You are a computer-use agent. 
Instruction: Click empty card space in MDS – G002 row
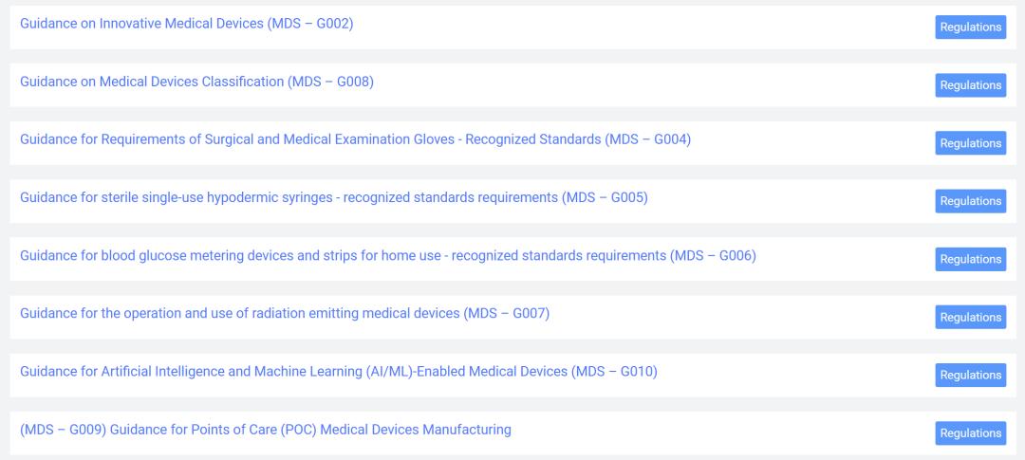[645, 27]
